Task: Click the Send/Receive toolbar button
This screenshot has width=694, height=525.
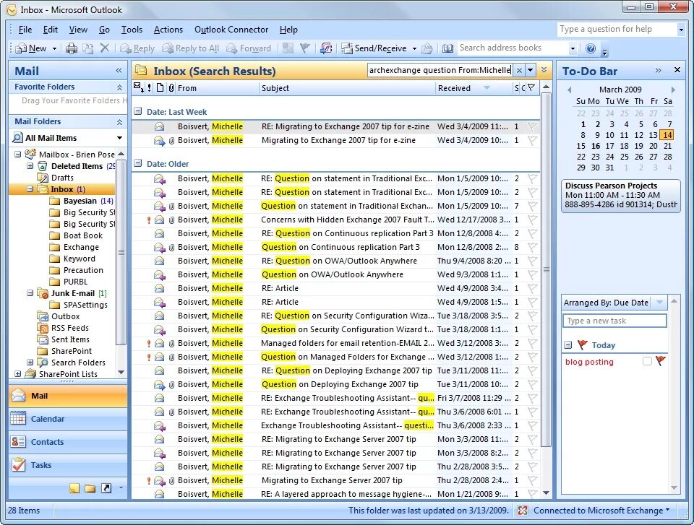Action: [x=374, y=48]
